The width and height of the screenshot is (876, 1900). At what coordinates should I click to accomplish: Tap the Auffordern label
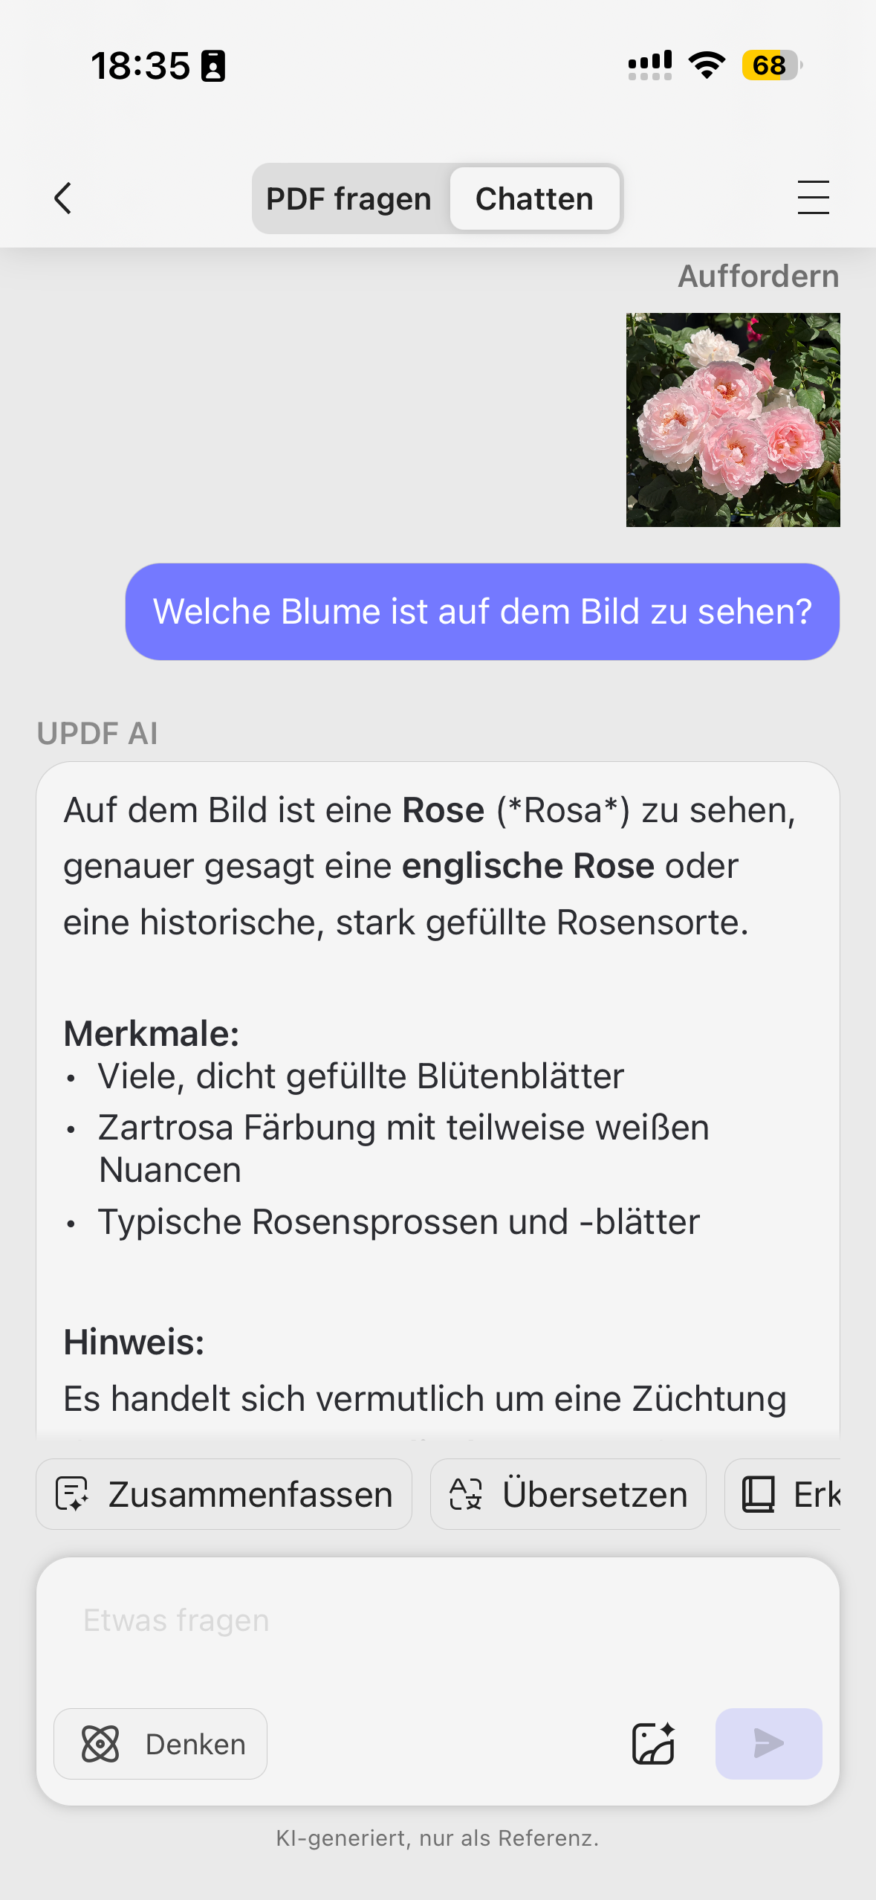tap(759, 277)
